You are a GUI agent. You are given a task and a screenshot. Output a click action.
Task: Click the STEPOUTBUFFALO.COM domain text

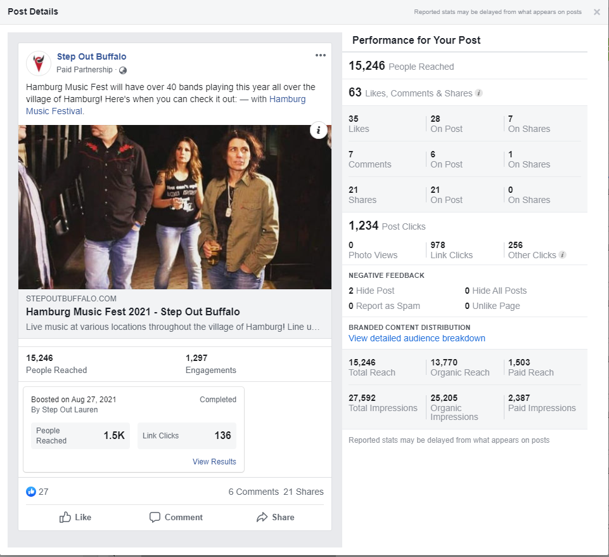pos(71,299)
